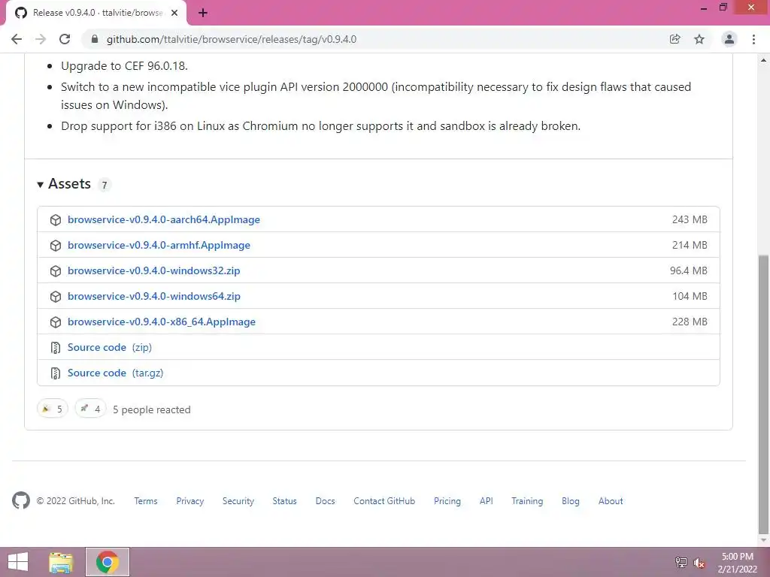
Task: Open a new browser tab
Action: pyautogui.click(x=203, y=13)
